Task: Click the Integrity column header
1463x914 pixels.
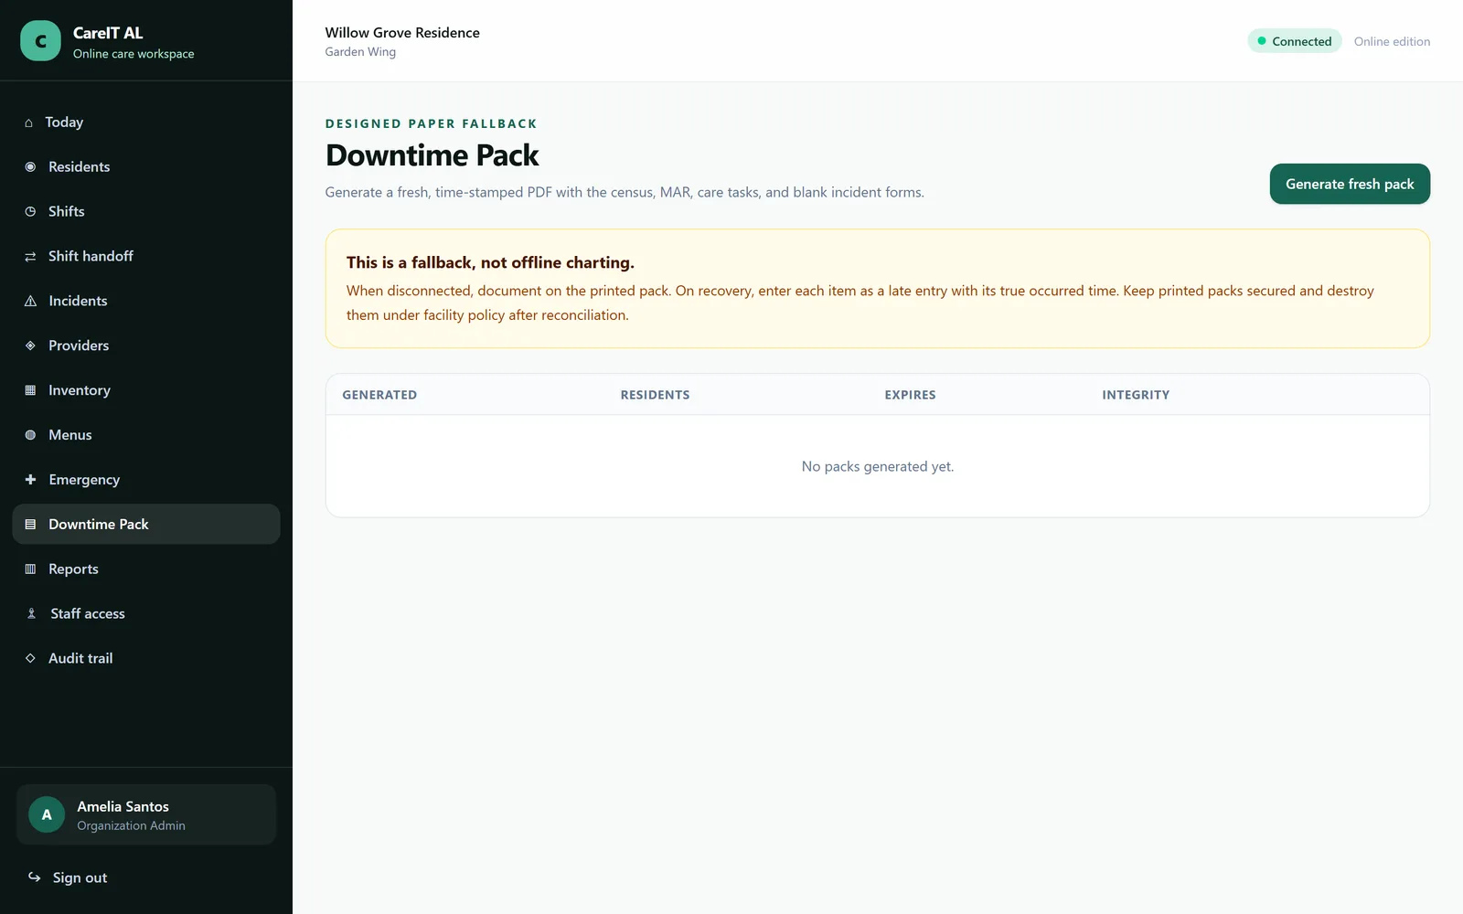Action: tap(1136, 395)
